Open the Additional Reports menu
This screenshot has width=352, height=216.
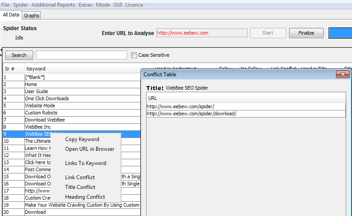click(x=53, y=5)
